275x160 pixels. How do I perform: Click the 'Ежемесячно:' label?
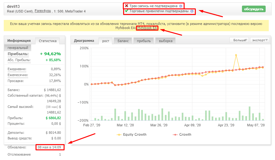coord(18,75)
